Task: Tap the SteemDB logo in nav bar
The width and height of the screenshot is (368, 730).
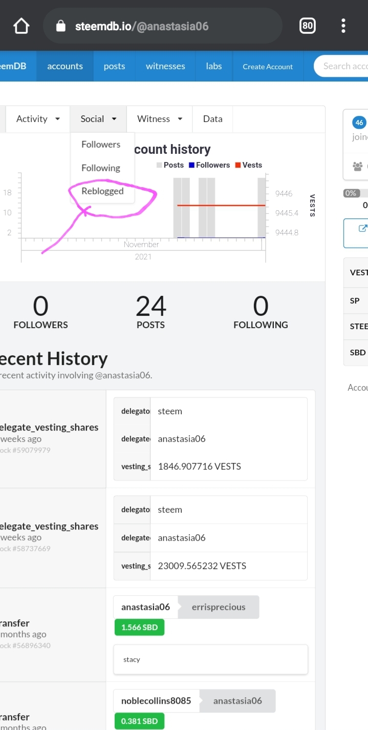Action: 13,66
